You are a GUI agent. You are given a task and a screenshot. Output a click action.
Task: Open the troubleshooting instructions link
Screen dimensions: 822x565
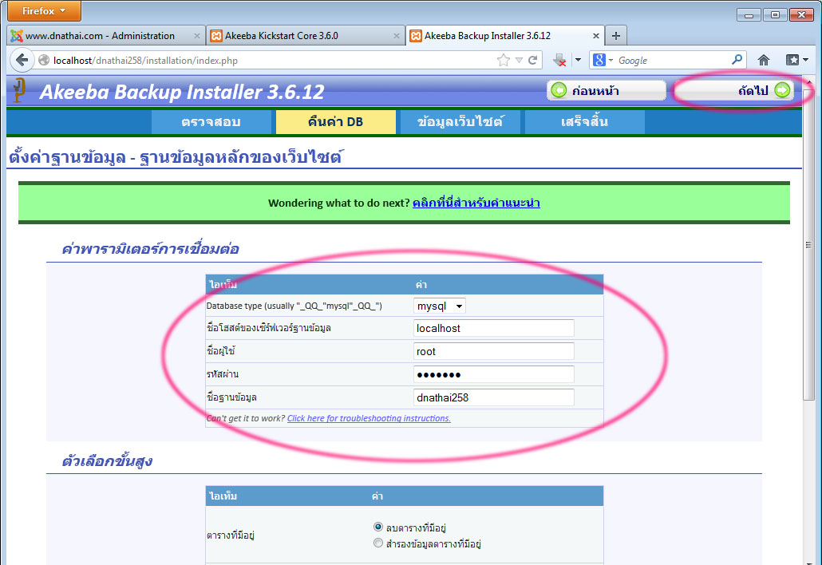pyautogui.click(x=369, y=418)
